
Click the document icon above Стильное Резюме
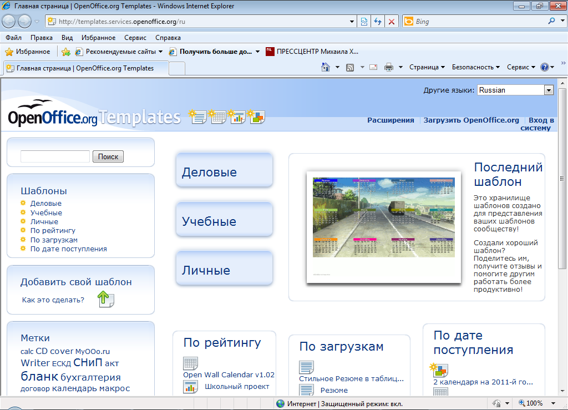coord(306,367)
